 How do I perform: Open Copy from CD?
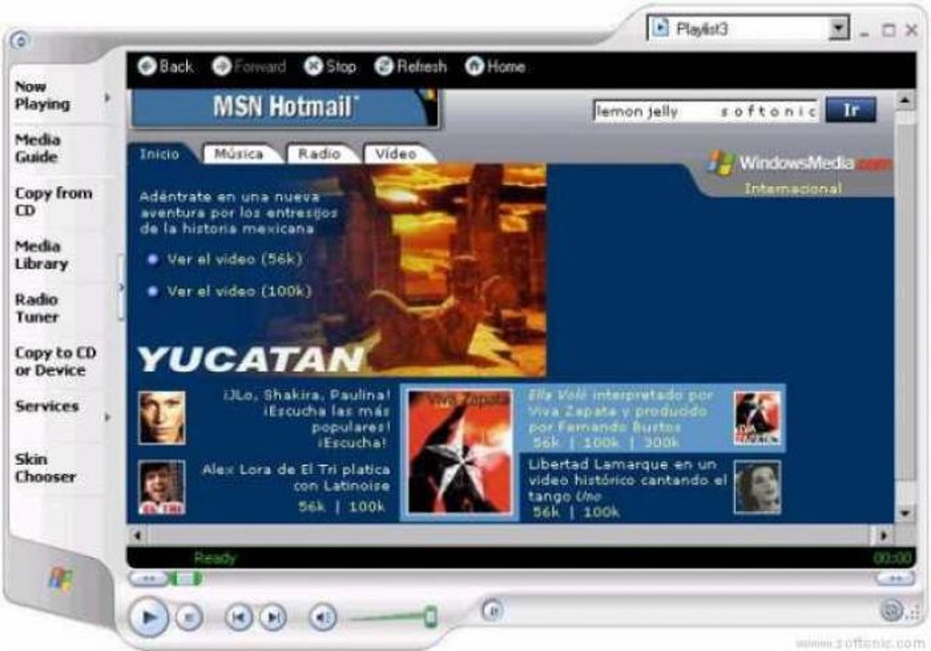[54, 202]
